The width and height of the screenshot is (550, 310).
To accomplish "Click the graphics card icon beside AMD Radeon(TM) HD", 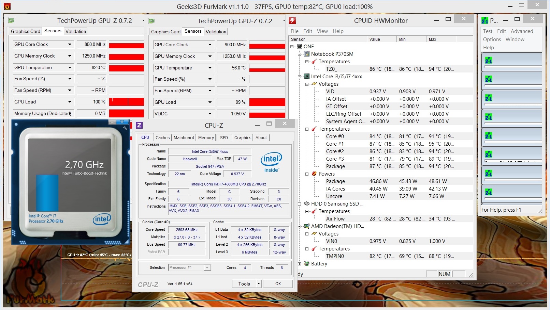I will 307,226.
